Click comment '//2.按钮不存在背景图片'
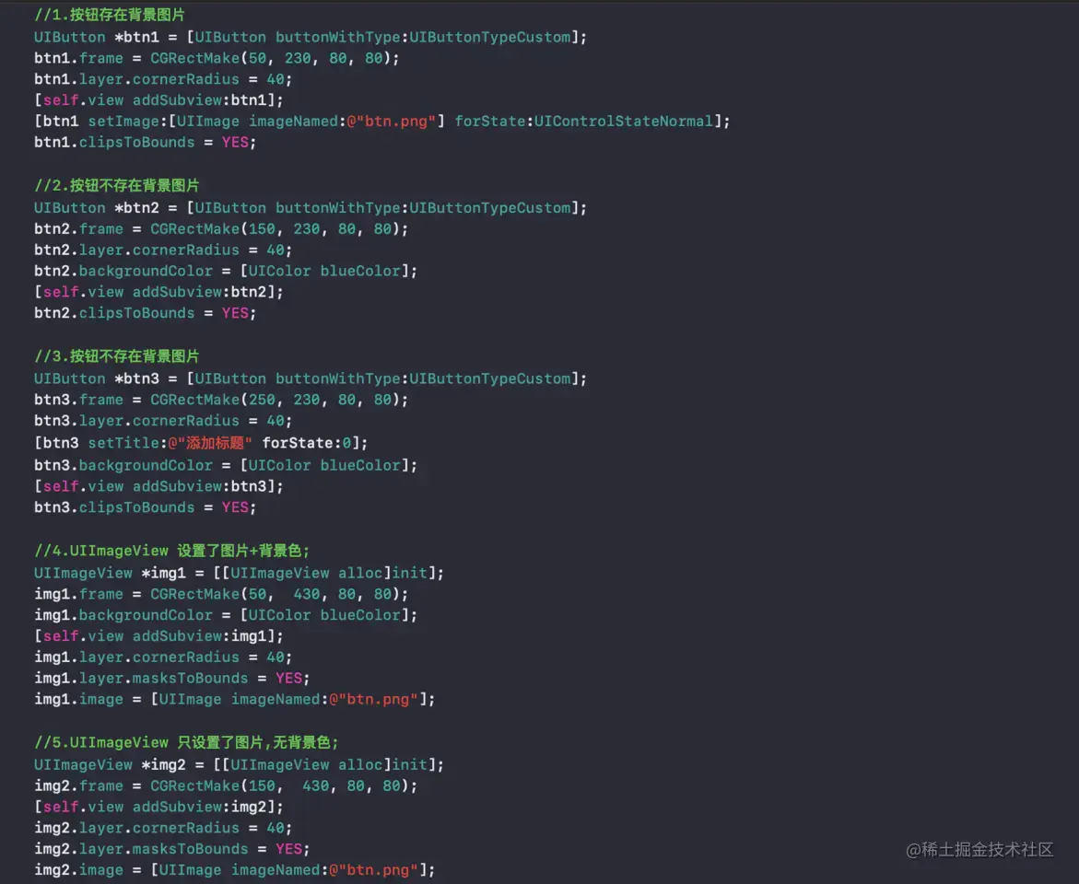Image resolution: width=1079 pixels, height=884 pixels. pyautogui.click(x=117, y=185)
